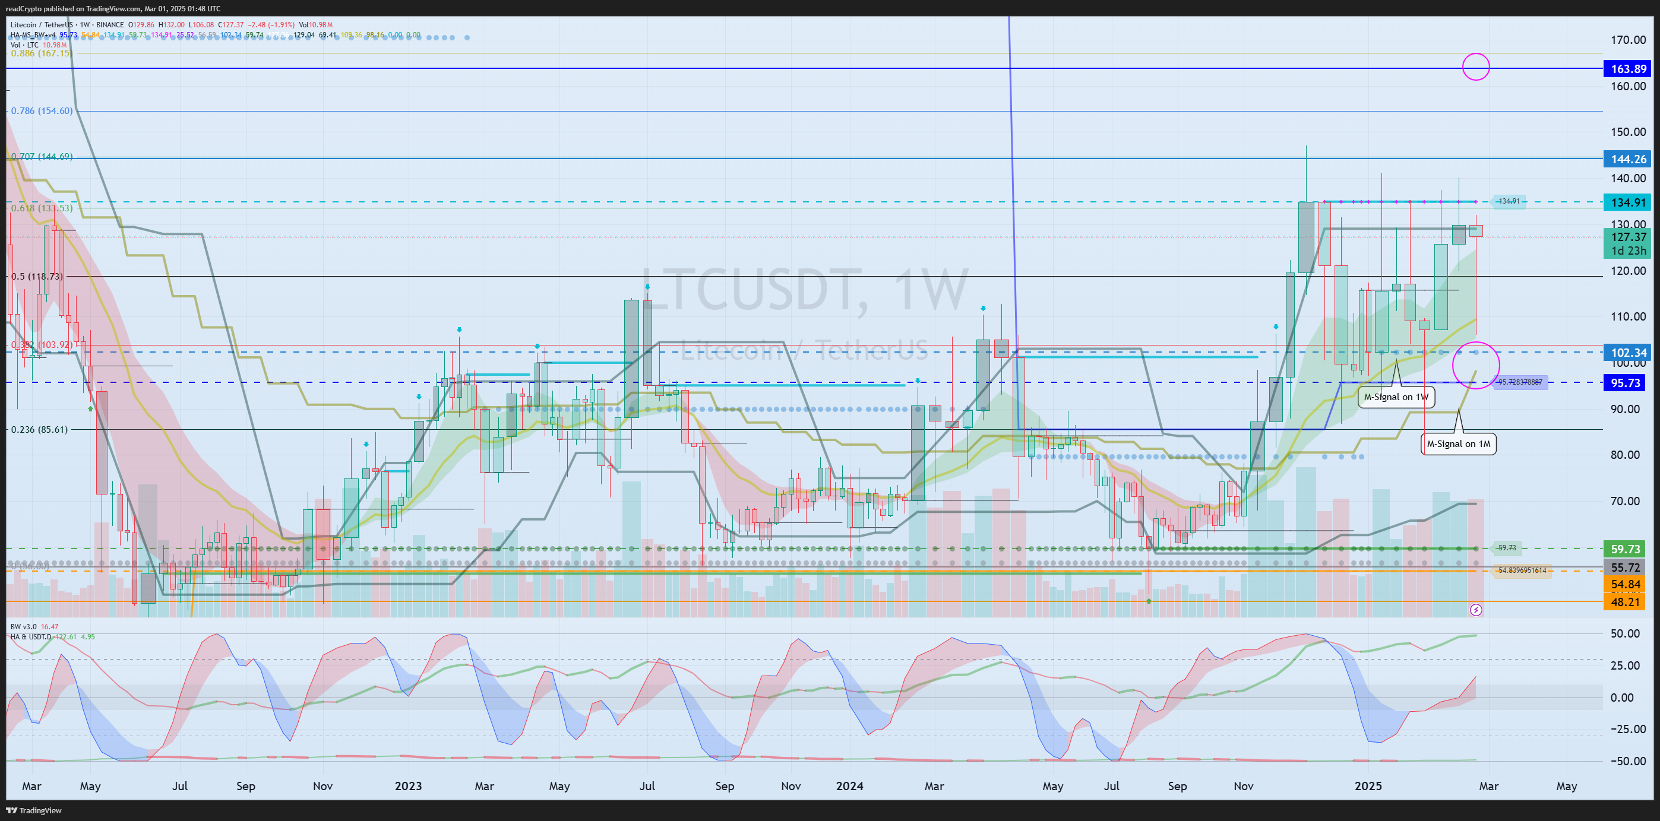Select the M-Signal on 1M callout
This screenshot has width=1660, height=821.
click(1458, 443)
